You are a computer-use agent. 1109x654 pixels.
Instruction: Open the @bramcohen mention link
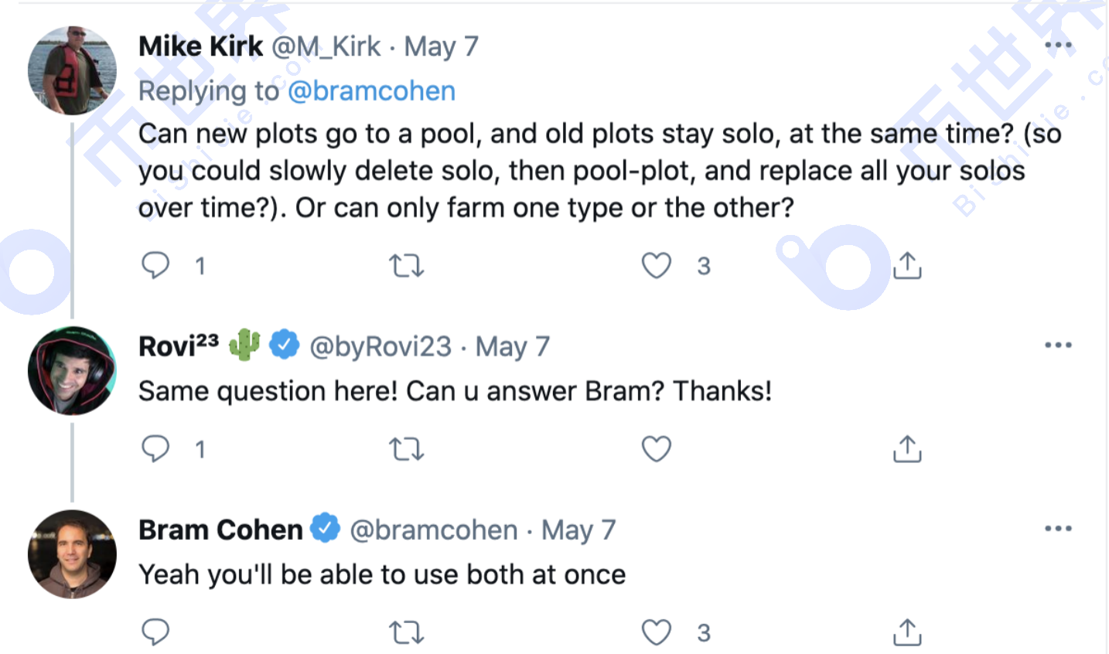pyautogui.click(x=371, y=91)
